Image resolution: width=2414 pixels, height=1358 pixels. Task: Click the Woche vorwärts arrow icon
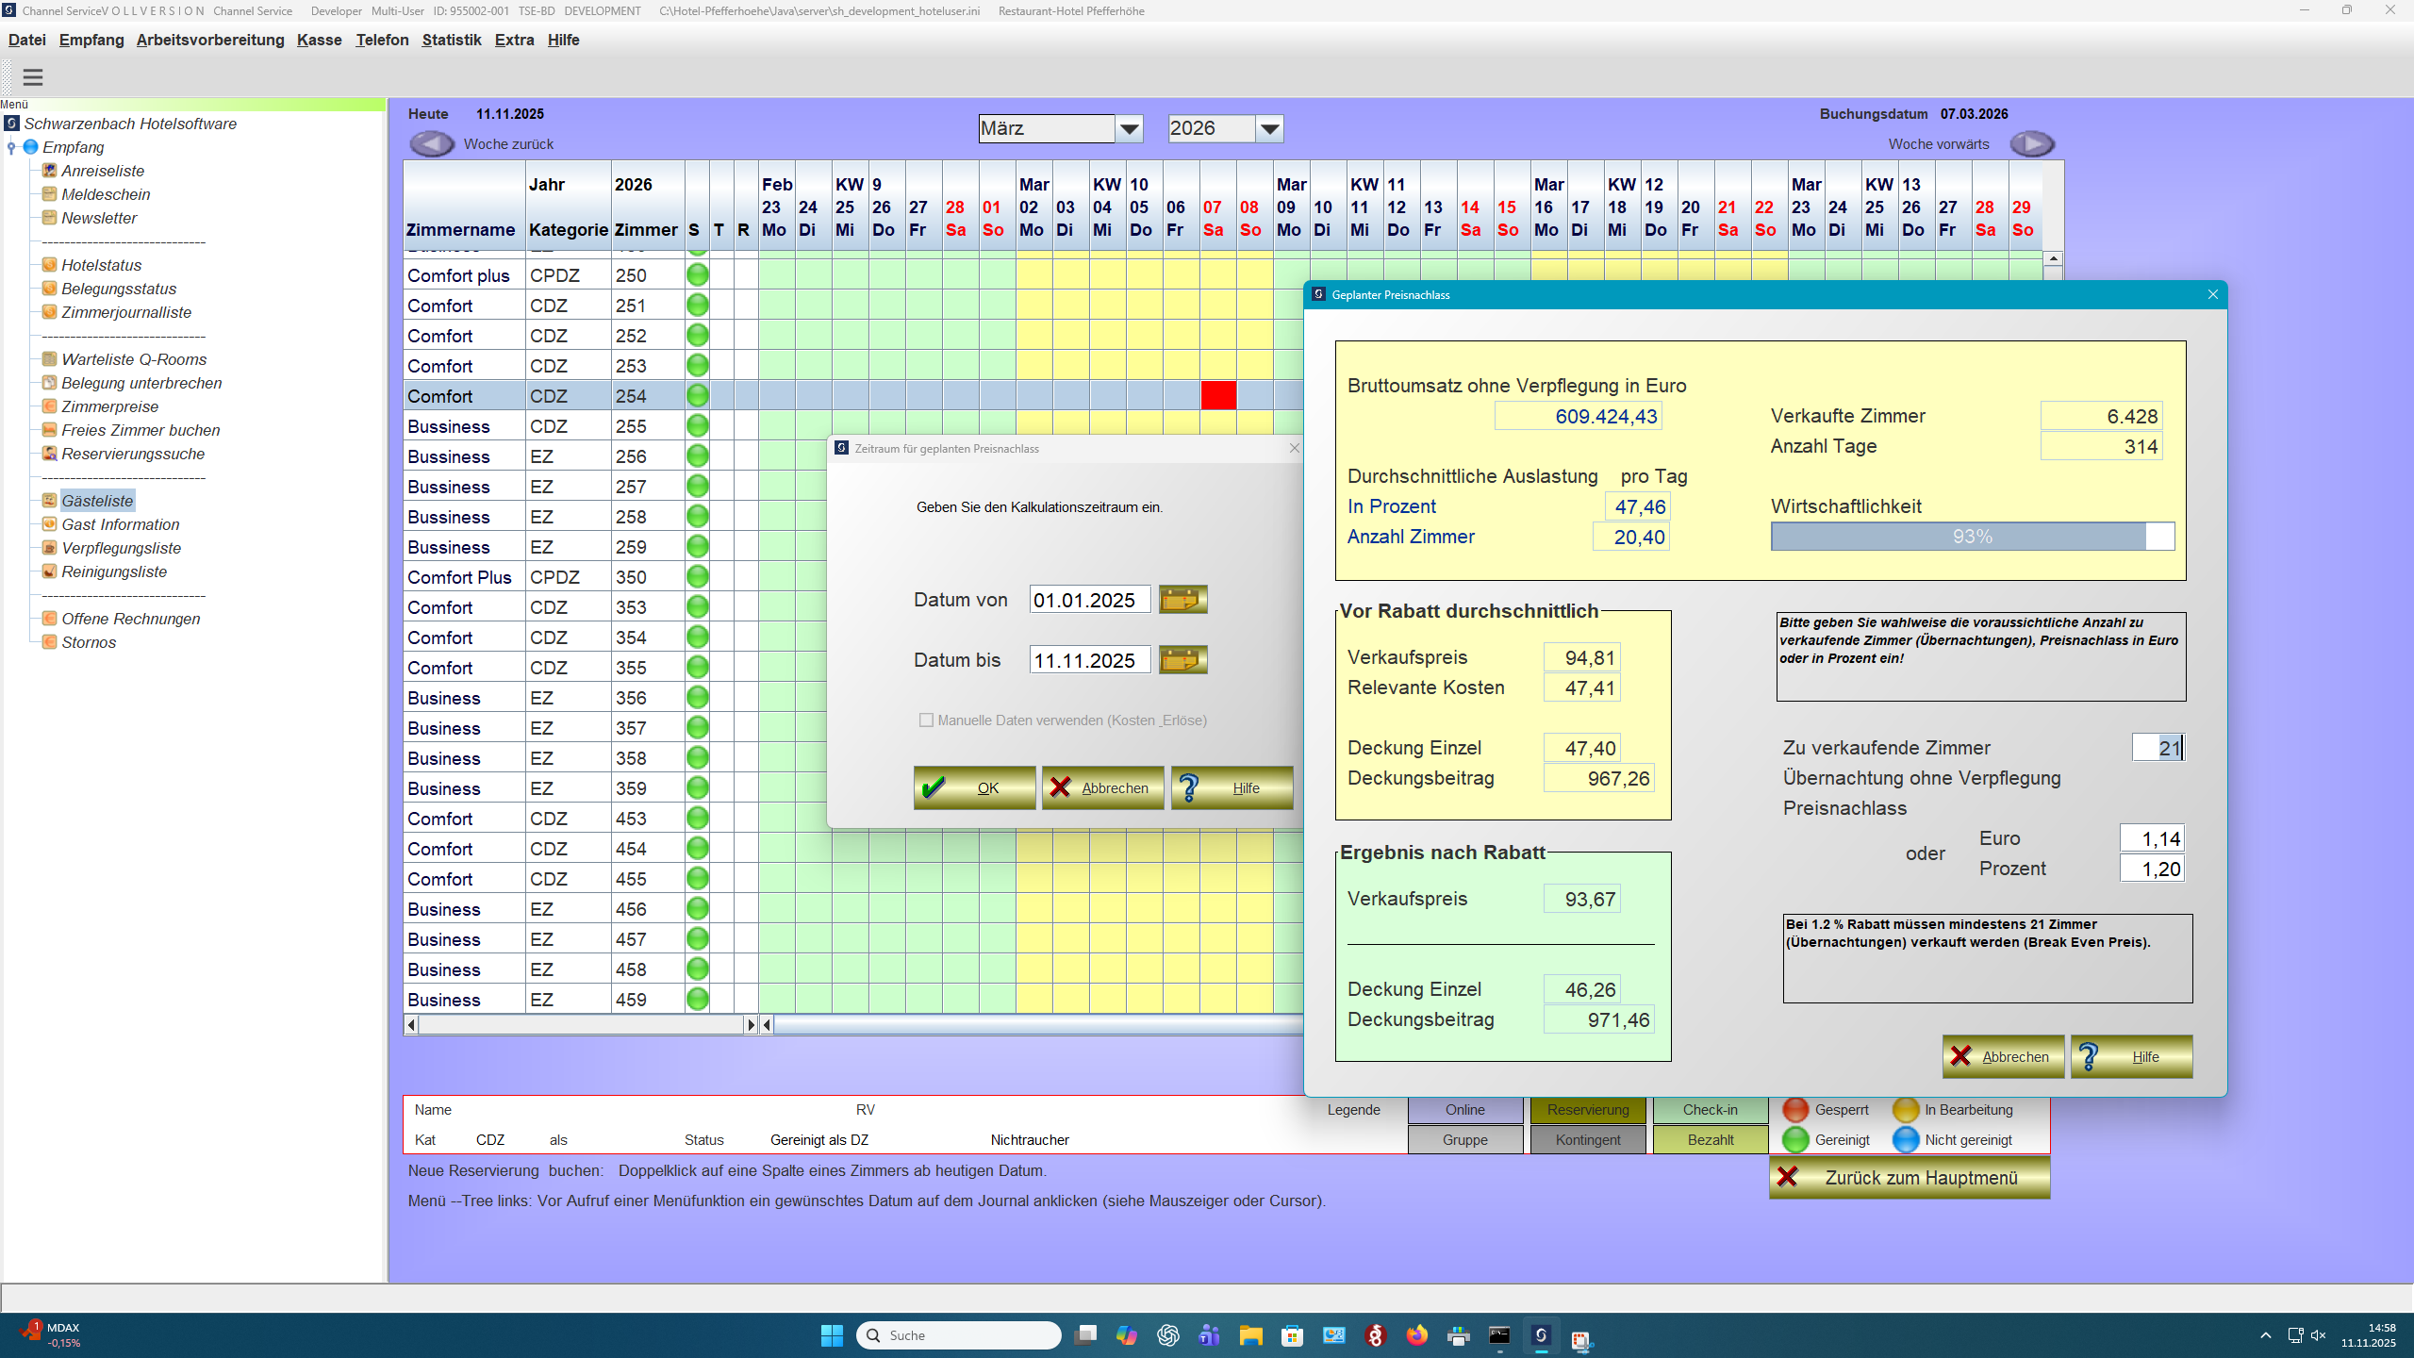point(2032,143)
